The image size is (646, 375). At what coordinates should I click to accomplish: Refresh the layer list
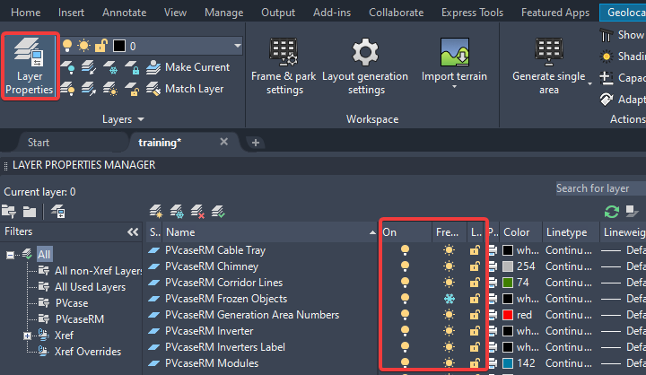pyautogui.click(x=611, y=212)
